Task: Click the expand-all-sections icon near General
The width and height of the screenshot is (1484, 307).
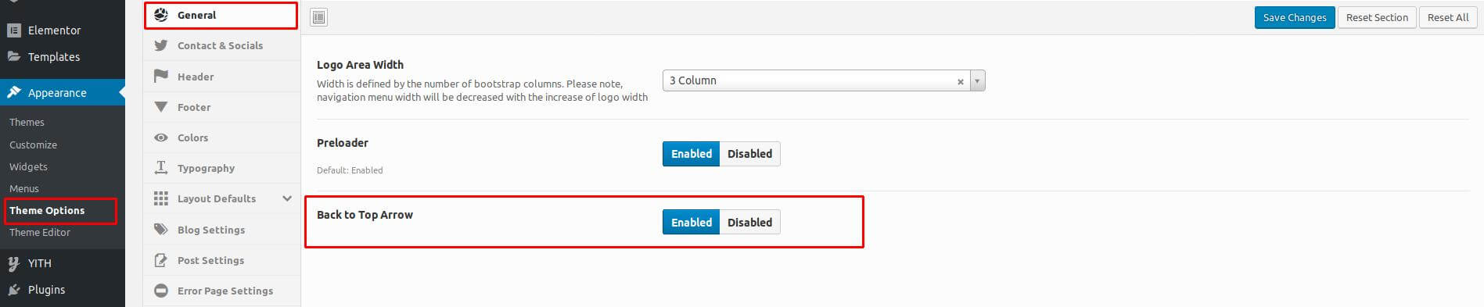Action: coord(318,17)
